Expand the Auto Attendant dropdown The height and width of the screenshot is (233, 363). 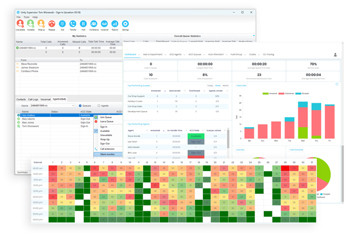point(226,55)
